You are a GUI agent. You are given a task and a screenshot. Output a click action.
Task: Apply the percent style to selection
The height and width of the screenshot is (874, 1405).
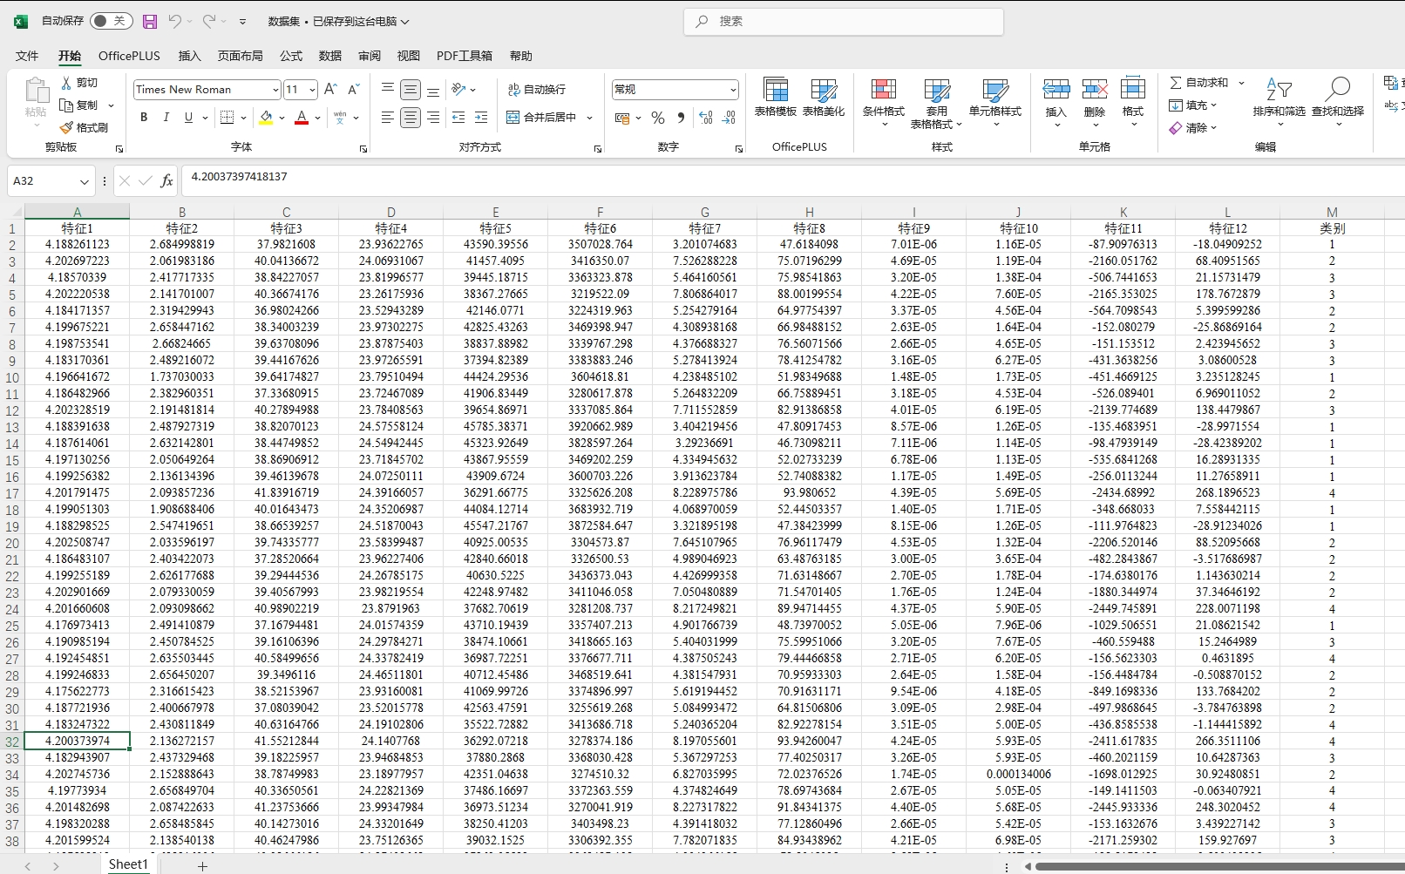click(658, 117)
